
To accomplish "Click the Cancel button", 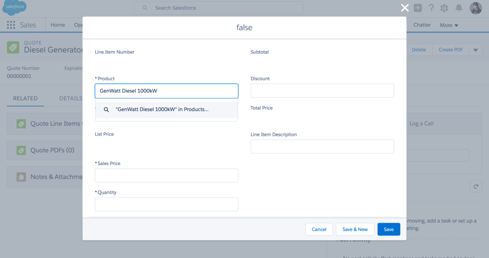I will click(x=319, y=229).
